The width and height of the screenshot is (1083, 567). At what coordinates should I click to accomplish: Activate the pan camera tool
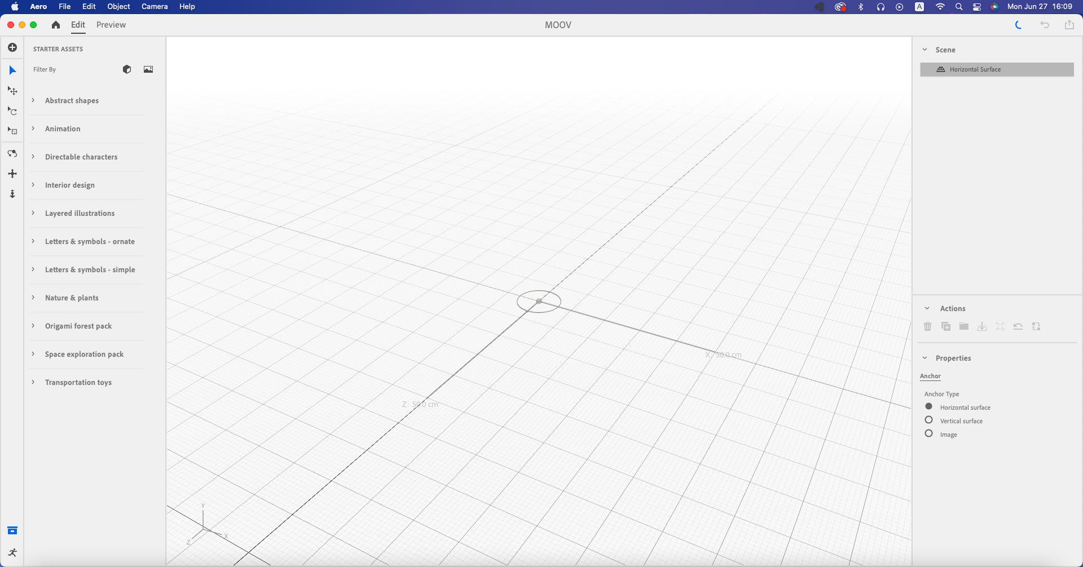(12, 174)
